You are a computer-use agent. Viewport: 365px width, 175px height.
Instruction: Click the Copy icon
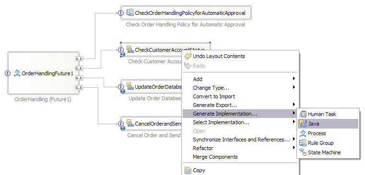[188, 170]
